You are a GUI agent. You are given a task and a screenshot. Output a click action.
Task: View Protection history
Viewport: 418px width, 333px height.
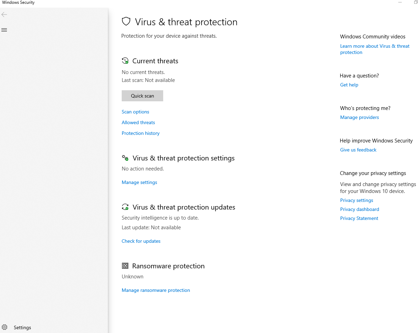click(141, 133)
